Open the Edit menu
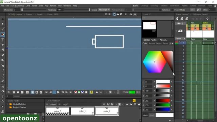Screen dimensions: 217x122 tap(7, 6)
